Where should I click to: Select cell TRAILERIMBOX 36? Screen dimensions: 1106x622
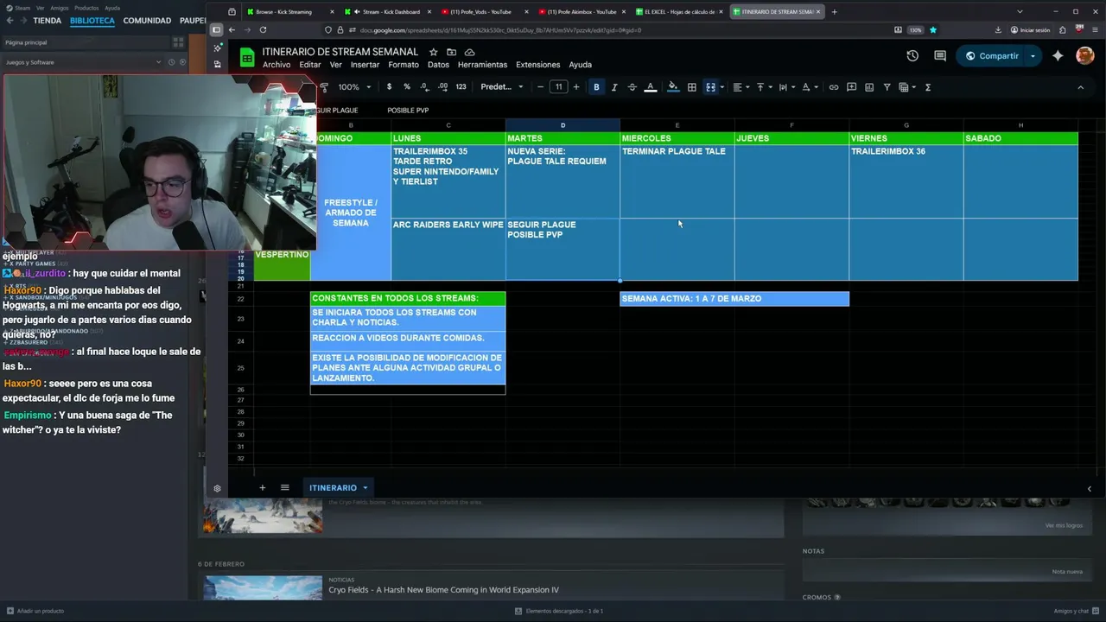906,181
